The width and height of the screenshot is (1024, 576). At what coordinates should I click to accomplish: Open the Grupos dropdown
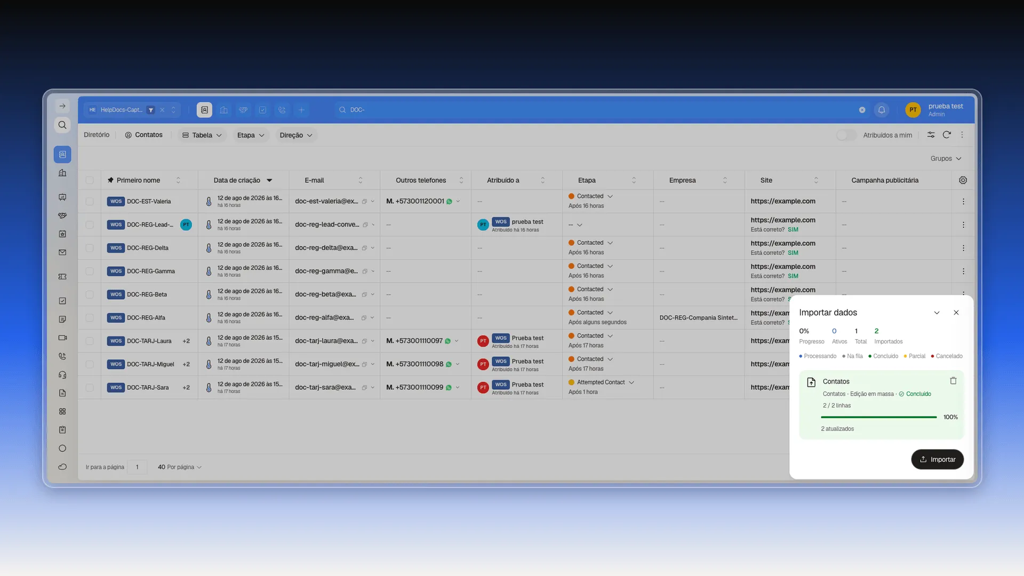(x=946, y=158)
